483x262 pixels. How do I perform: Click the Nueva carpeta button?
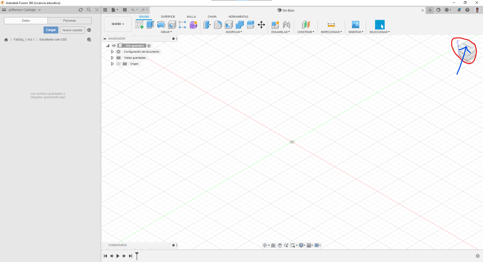tap(72, 30)
